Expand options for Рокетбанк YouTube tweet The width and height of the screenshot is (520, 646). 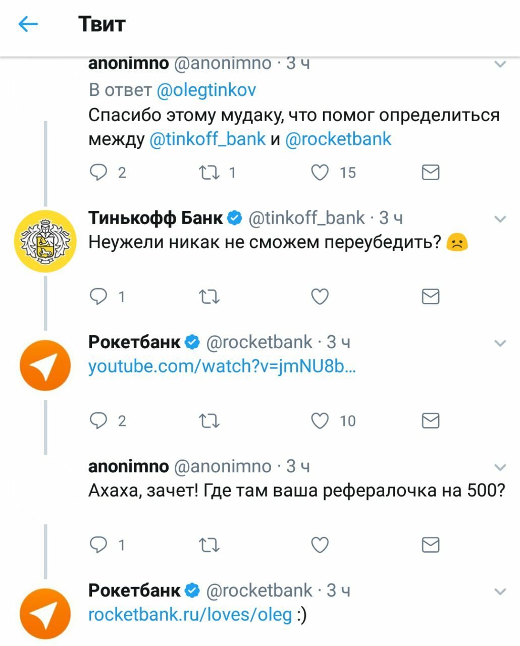500,343
